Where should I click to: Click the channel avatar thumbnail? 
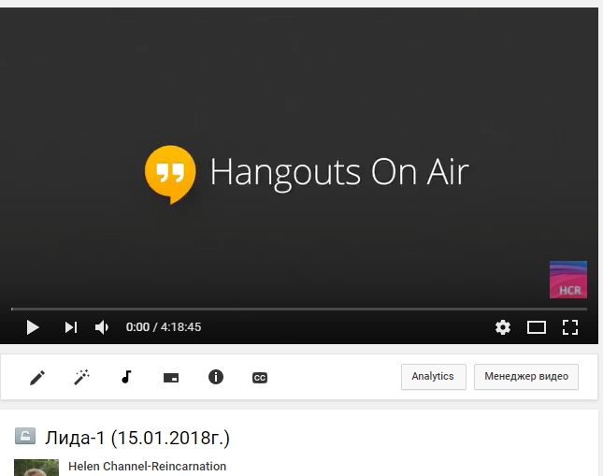click(x=36, y=468)
